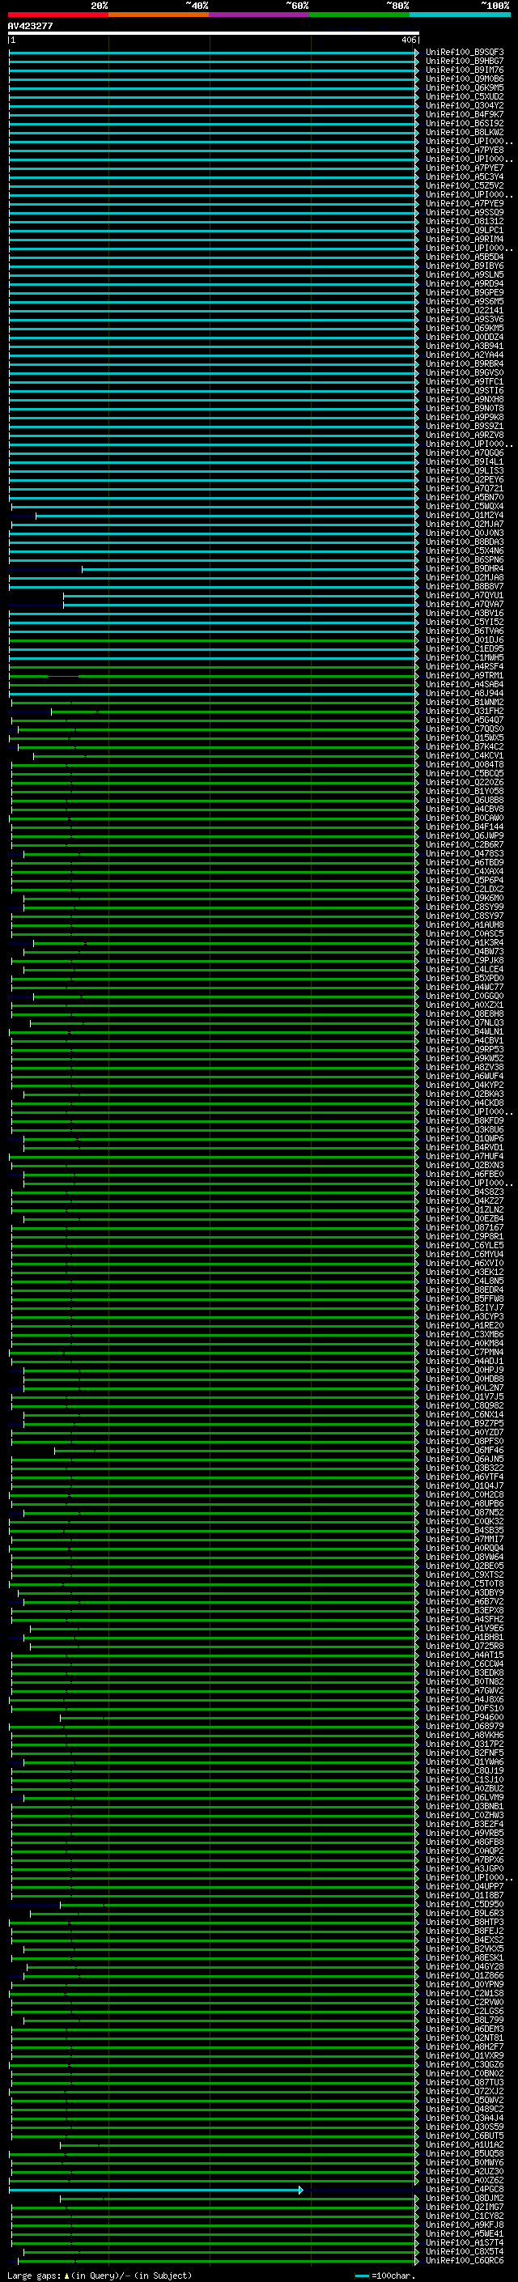Select hit label UniRef100_B8LKW2

pos(465,132)
